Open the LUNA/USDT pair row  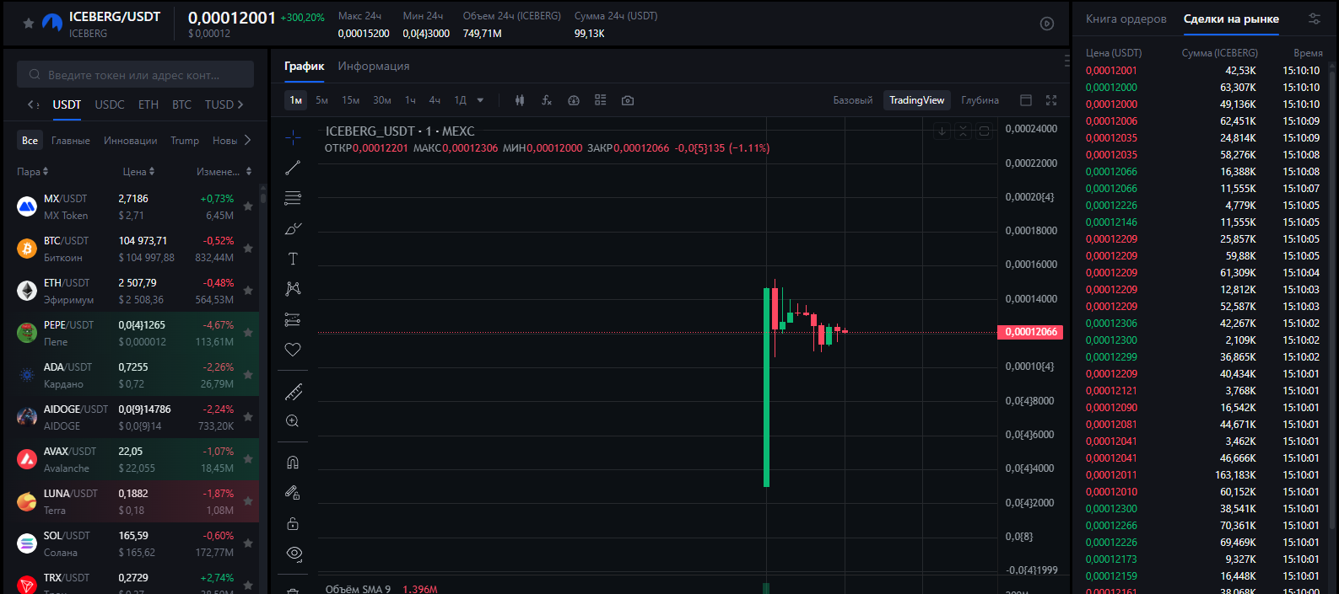132,501
